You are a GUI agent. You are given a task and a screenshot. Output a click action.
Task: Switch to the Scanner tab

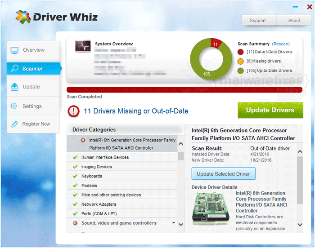click(34, 69)
